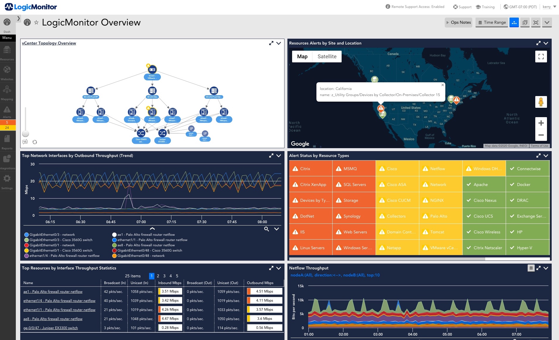Open the Netflow Throughput widget chevron menu
The width and height of the screenshot is (559, 340).
pyautogui.click(x=546, y=268)
